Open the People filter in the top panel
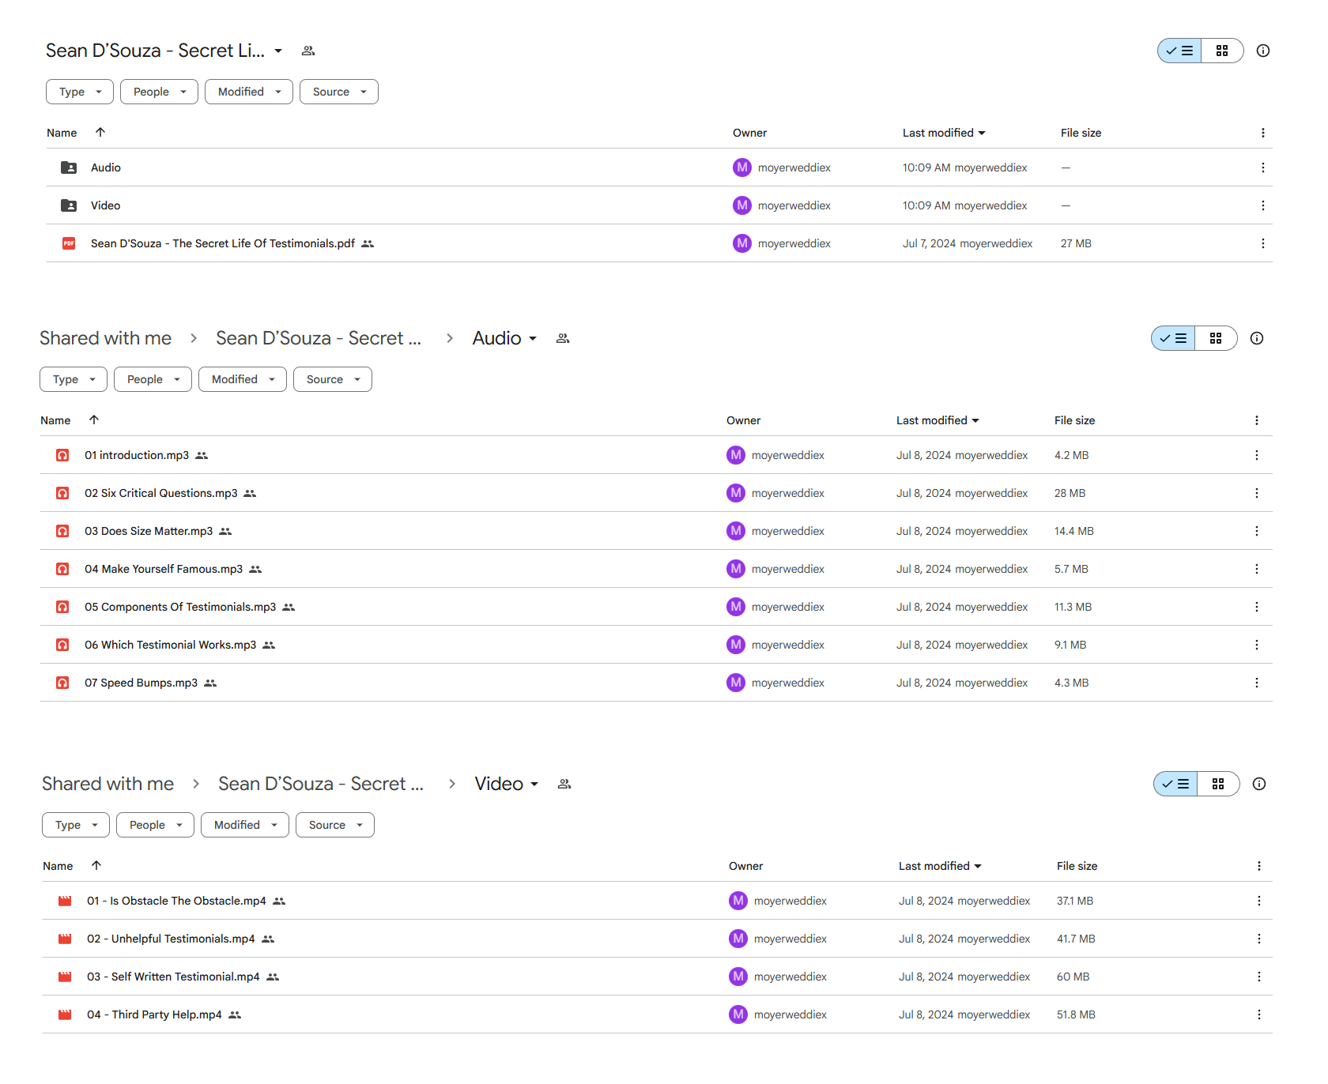This screenshot has width=1328, height=1084. click(x=159, y=92)
